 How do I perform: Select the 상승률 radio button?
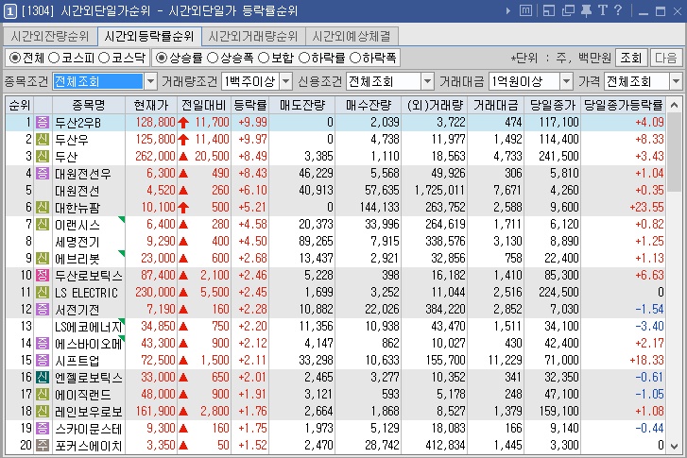(x=162, y=58)
